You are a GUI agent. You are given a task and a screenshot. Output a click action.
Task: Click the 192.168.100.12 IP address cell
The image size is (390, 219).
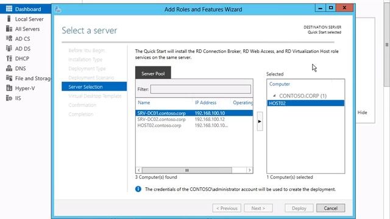[210, 119]
